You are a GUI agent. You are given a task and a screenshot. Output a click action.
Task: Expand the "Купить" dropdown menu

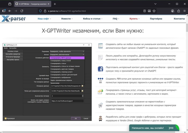[x=134, y=19]
